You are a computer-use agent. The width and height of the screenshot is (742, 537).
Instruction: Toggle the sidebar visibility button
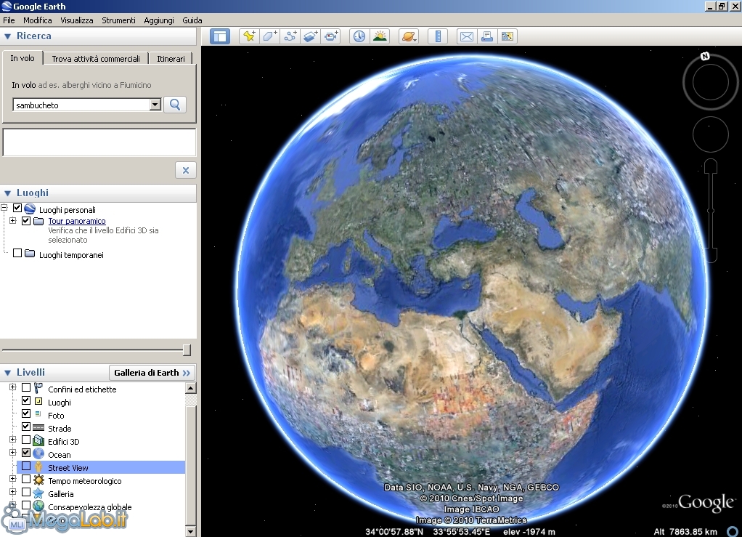(x=219, y=36)
